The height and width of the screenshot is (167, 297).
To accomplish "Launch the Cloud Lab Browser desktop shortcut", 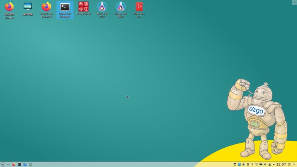I will coord(46,10).
